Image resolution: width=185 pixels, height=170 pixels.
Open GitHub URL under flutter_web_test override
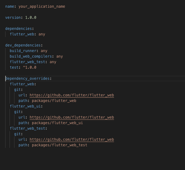coord(72,140)
